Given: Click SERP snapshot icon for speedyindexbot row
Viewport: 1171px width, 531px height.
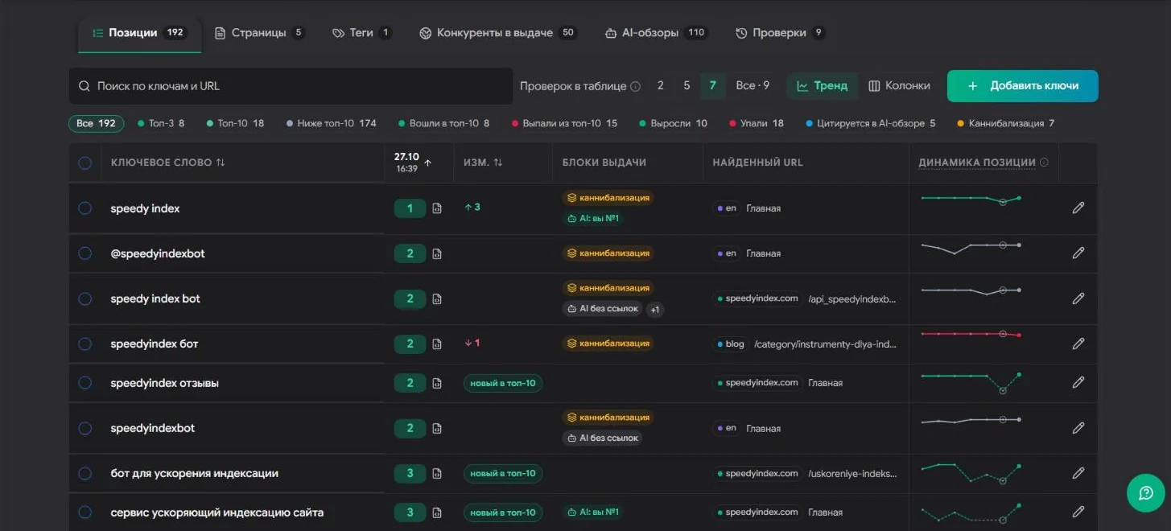Looking at the screenshot, I should (x=437, y=428).
